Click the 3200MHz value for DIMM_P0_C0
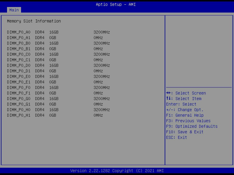Viewport: 234px width, 175px height. tap(102, 54)
